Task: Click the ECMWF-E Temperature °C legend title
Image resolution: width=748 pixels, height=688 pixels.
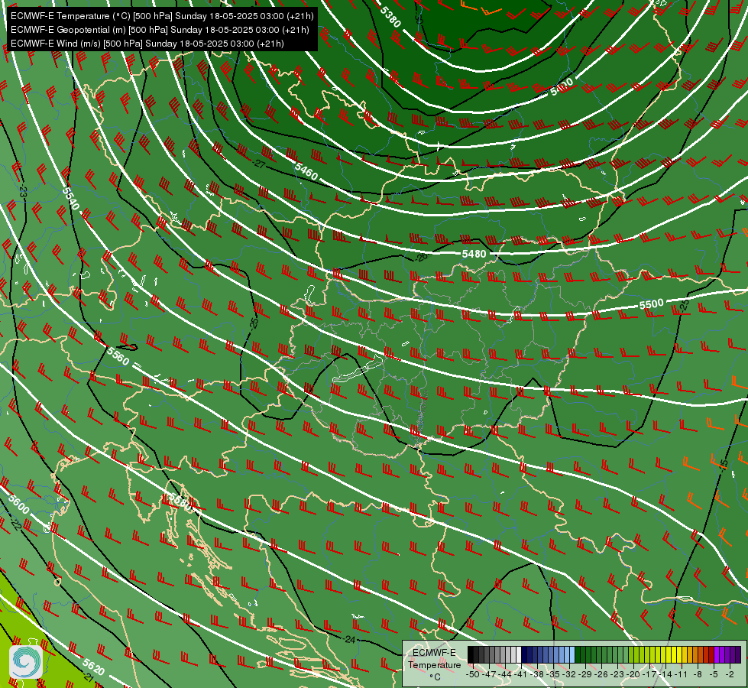Action: pos(434,664)
